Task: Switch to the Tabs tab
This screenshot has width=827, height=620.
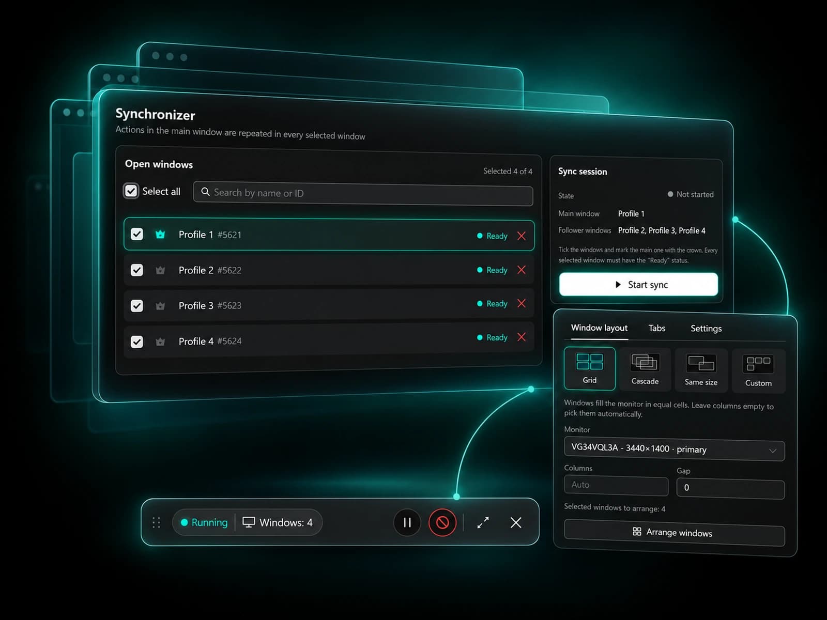Action: tap(657, 328)
